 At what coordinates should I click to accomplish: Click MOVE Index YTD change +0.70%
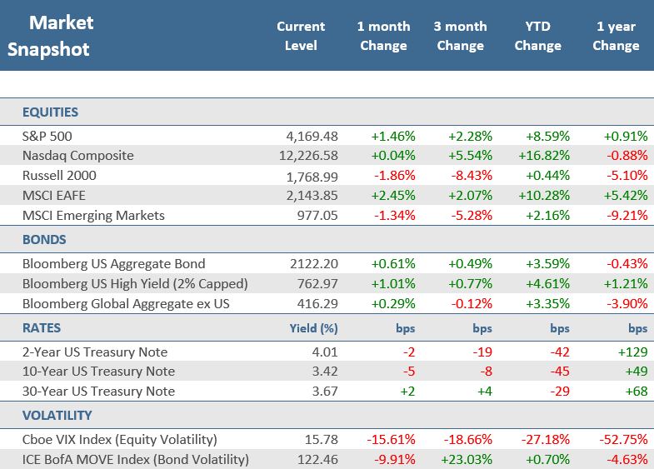[547, 460]
